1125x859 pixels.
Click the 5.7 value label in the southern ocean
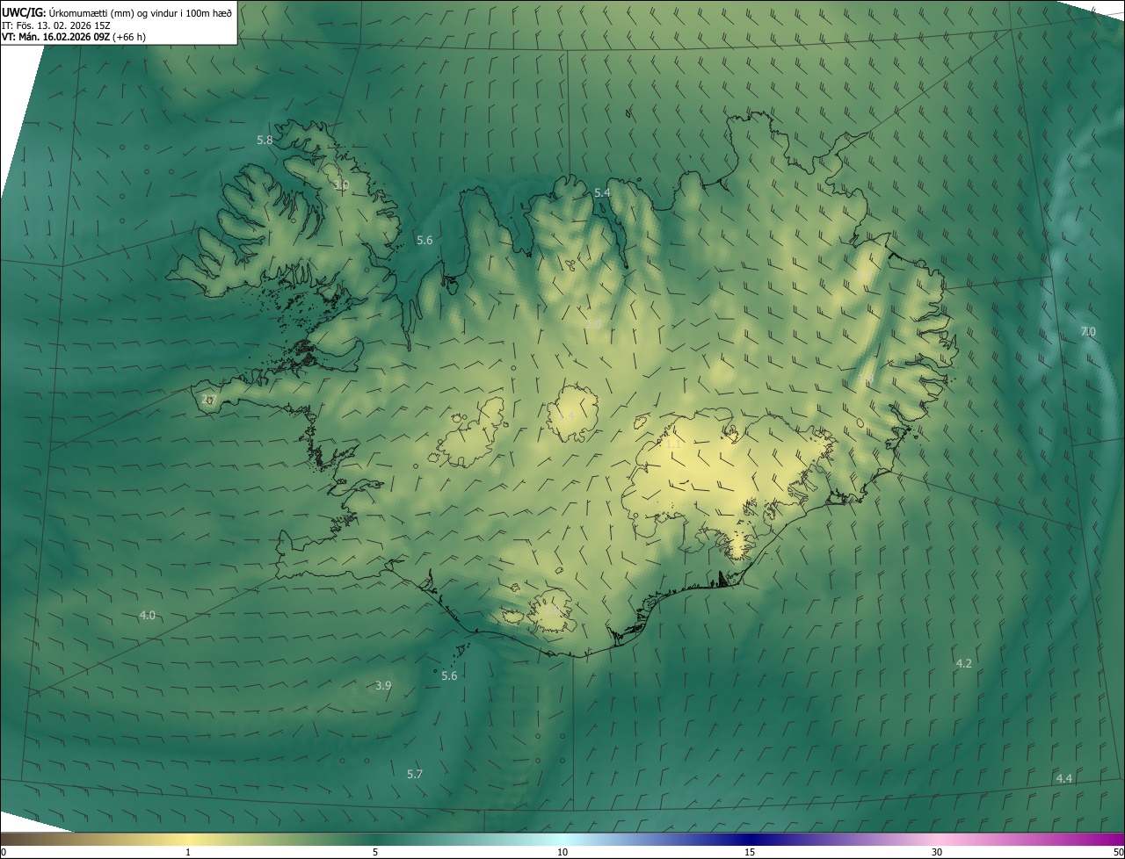pos(415,774)
